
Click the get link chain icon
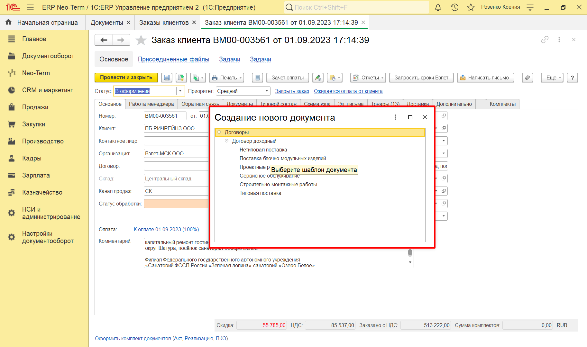point(545,40)
